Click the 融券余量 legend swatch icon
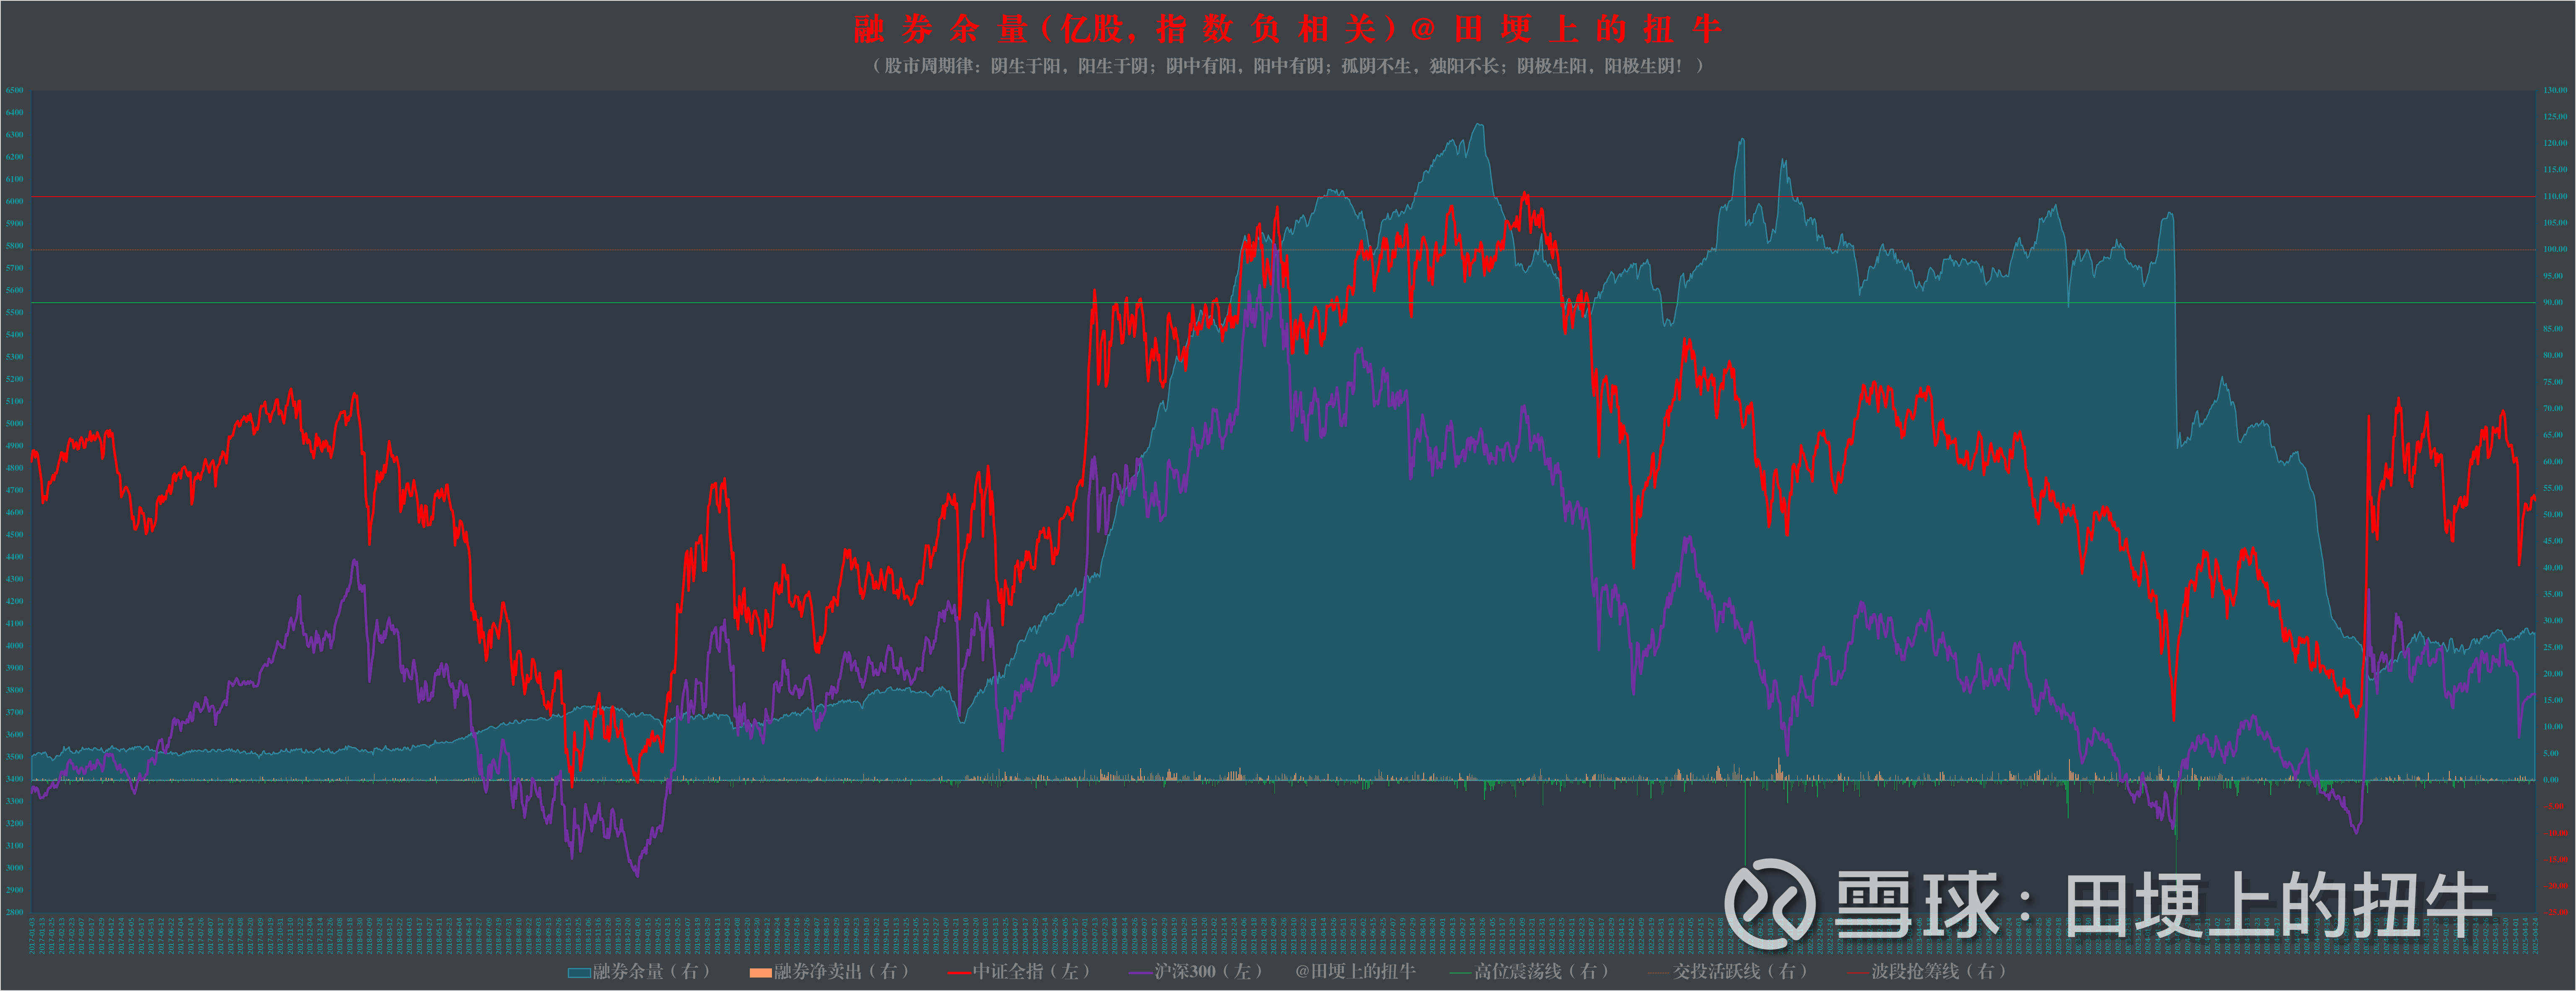This screenshot has width=2576, height=991. (579, 972)
